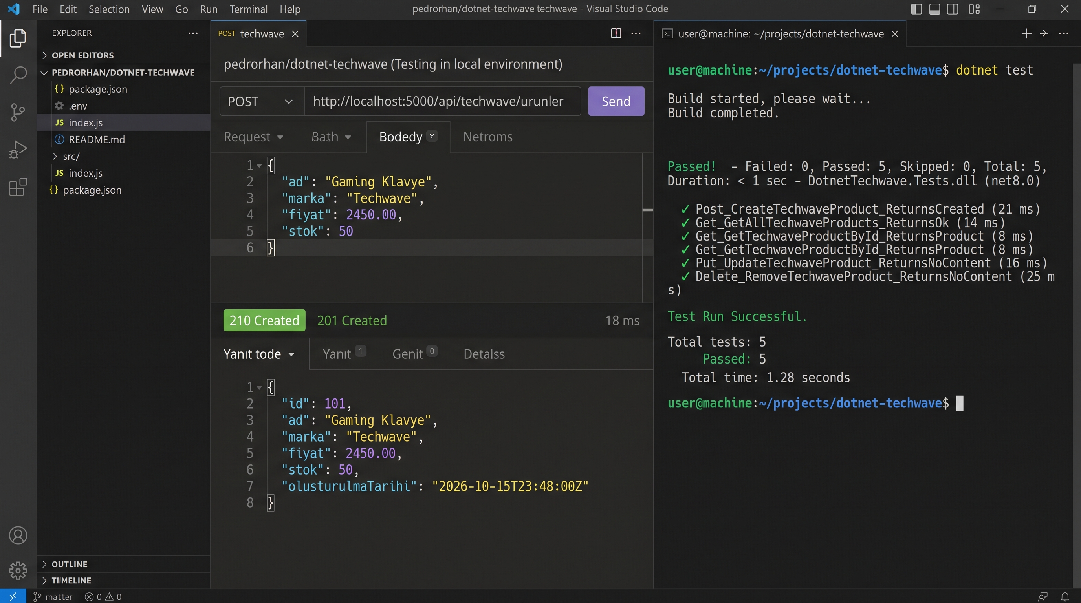Viewport: 1081px width, 603px height.
Task: Add a new terminal with plus icon
Action: (x=1026, y=33)
